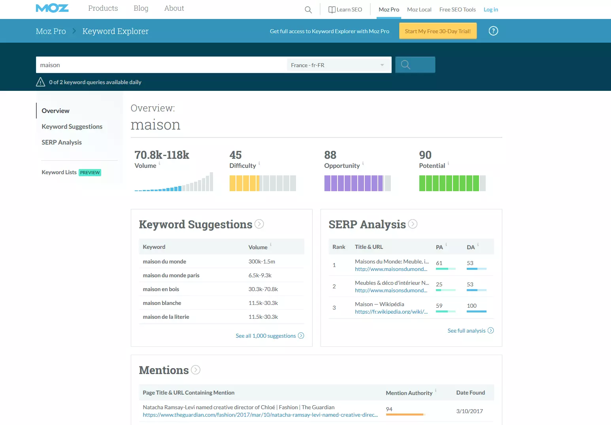This screenshot has height=425, width=611.
Task: Open Products menu
Action: [103, 8]
